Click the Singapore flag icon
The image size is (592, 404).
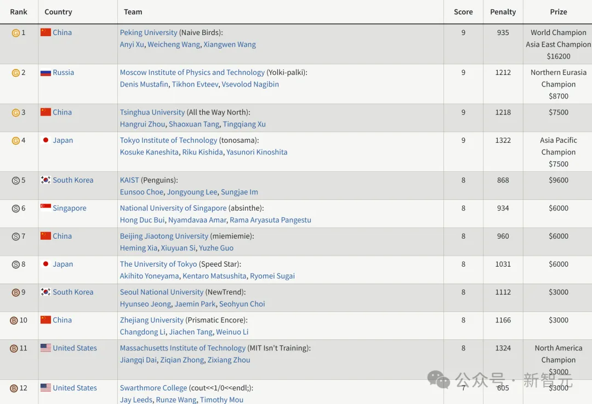tap(45, 207)
